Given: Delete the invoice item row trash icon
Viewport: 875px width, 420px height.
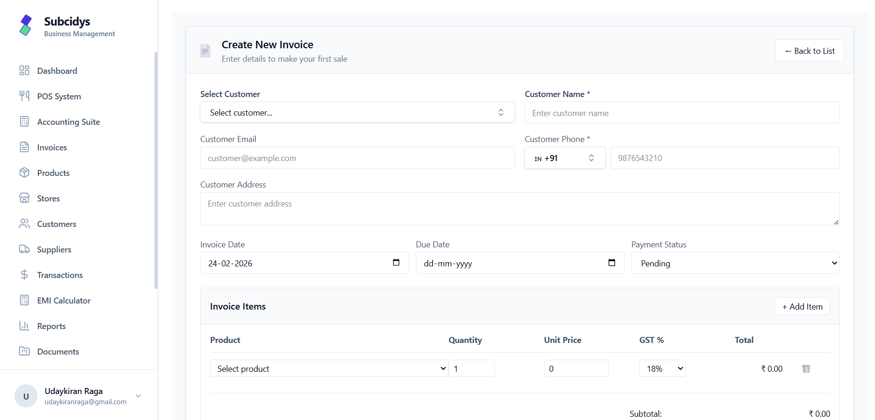Looking at the screenshot, I should tap(806, 368).
